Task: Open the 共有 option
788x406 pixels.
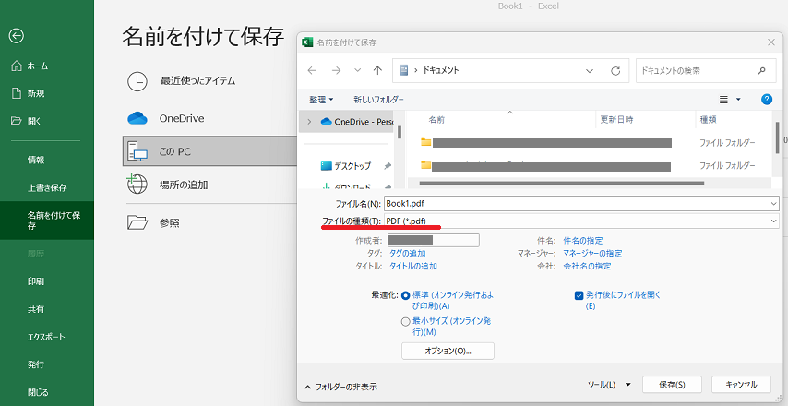Action: coord(36,309)
